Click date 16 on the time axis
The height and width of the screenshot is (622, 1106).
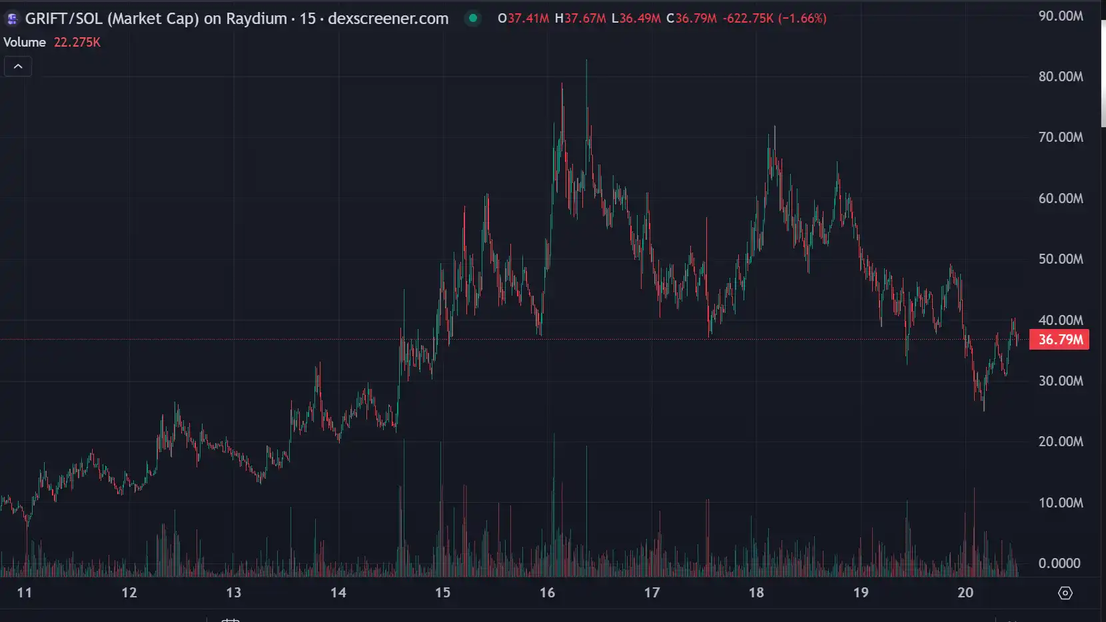[548, 593]
